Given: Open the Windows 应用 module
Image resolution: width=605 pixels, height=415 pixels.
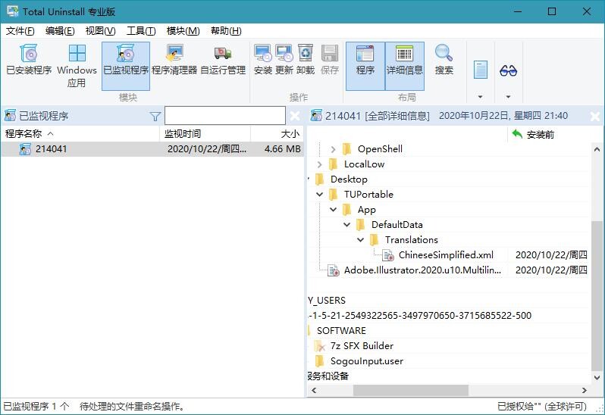Looking at the screenshot, I should pyautogui.click(x=77, y=65).
